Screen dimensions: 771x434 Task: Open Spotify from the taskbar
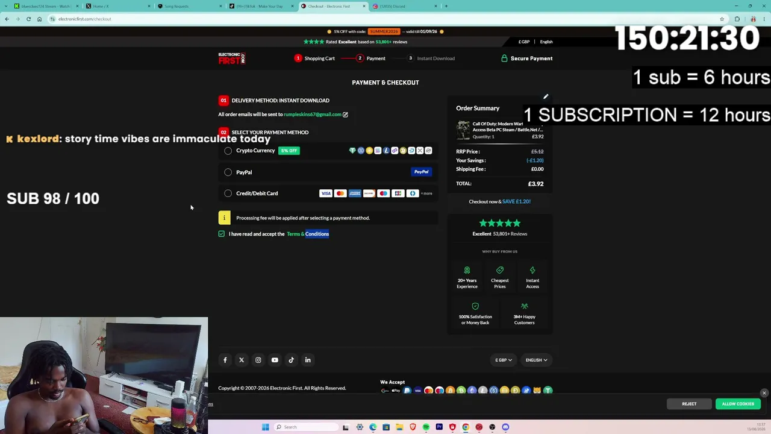(426, 427)
